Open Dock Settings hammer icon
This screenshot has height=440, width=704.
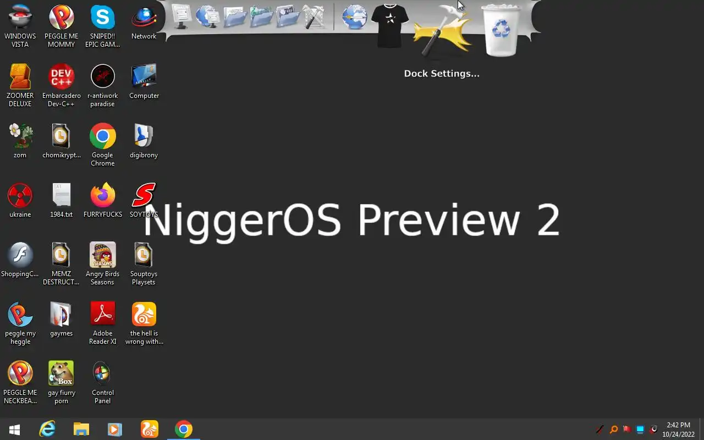tap(442, 33)
